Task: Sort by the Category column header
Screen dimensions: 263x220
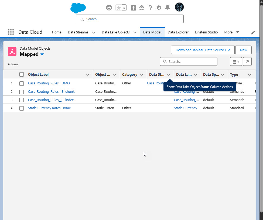Action: [x=130, y=74]
